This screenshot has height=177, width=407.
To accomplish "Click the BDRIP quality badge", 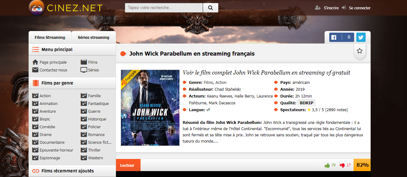I will coord(306,103).
